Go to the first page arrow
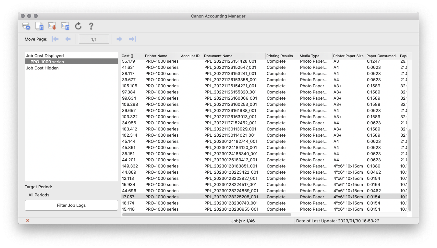 tap(55, 39)
